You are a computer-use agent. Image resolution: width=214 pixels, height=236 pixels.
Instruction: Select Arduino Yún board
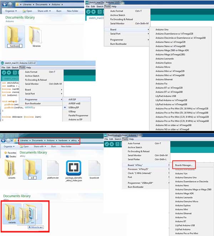[181, 173]
